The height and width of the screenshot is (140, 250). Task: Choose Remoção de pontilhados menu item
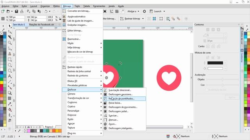pyautogui.click(x=124, y=98)
